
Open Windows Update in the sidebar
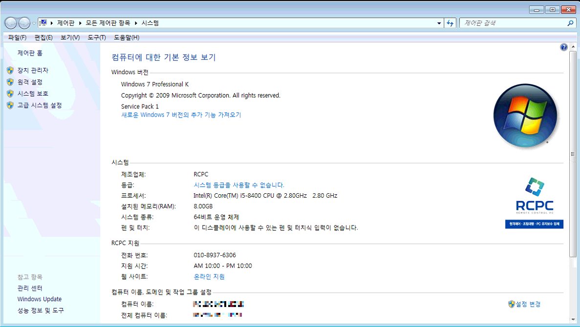40,299
